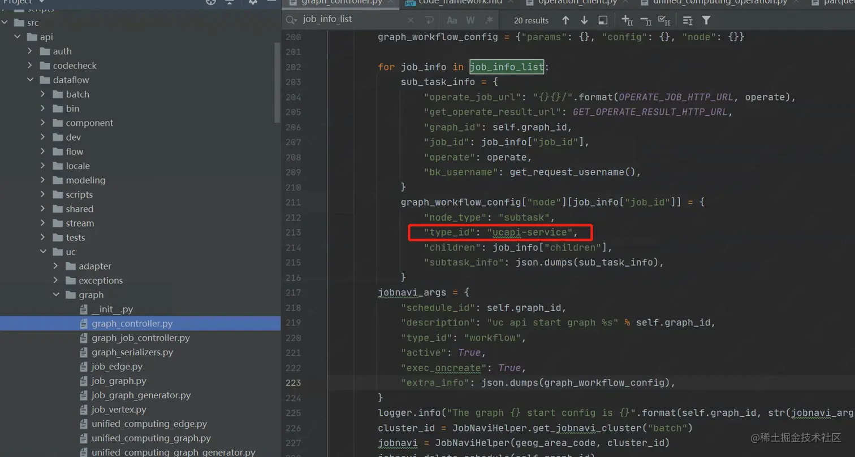The width and height of the screenshot is (855, 457).
Task: Clear the job_info_list search text
Action: pyautogui.click(x=411, y=20)
